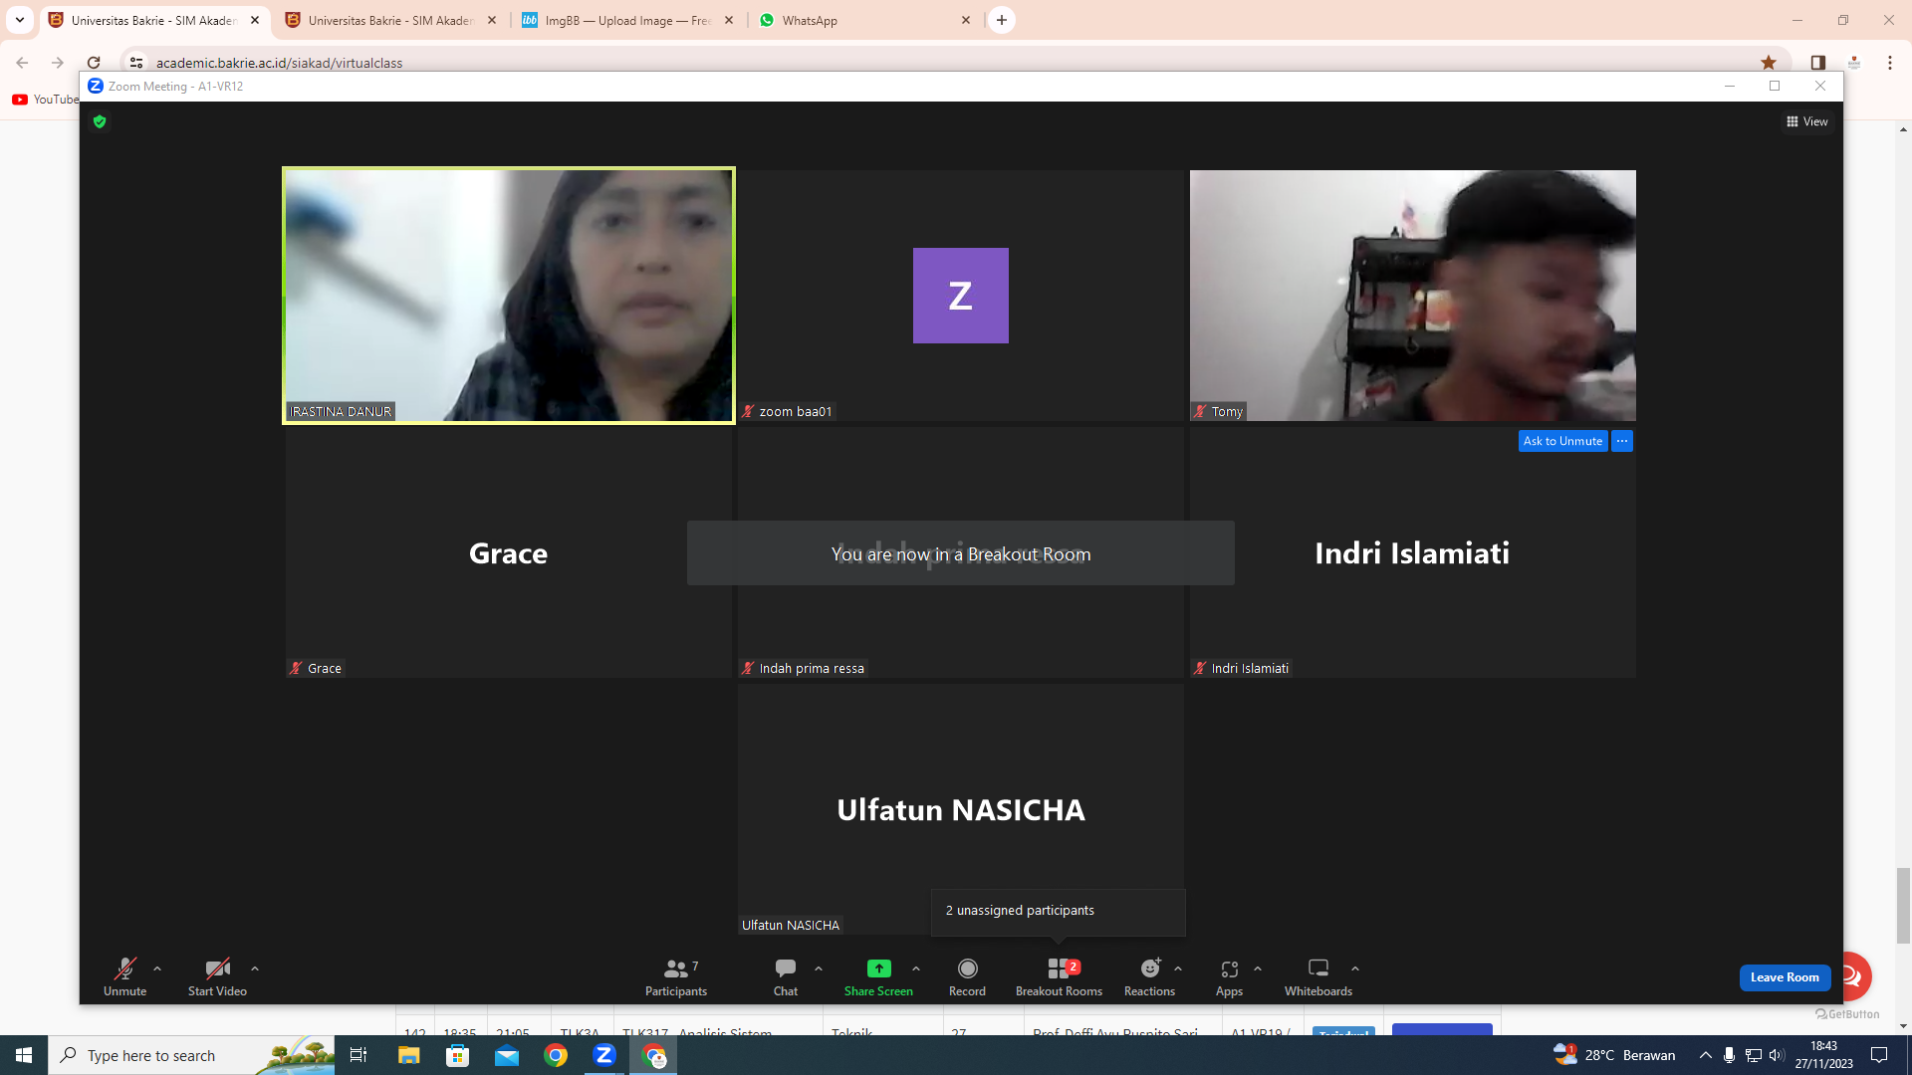This screenshot has width=1912, height=1075.
Task: Start Video in the Zoom toolbar
Action: pyautogui.click(x=217, y=976)
